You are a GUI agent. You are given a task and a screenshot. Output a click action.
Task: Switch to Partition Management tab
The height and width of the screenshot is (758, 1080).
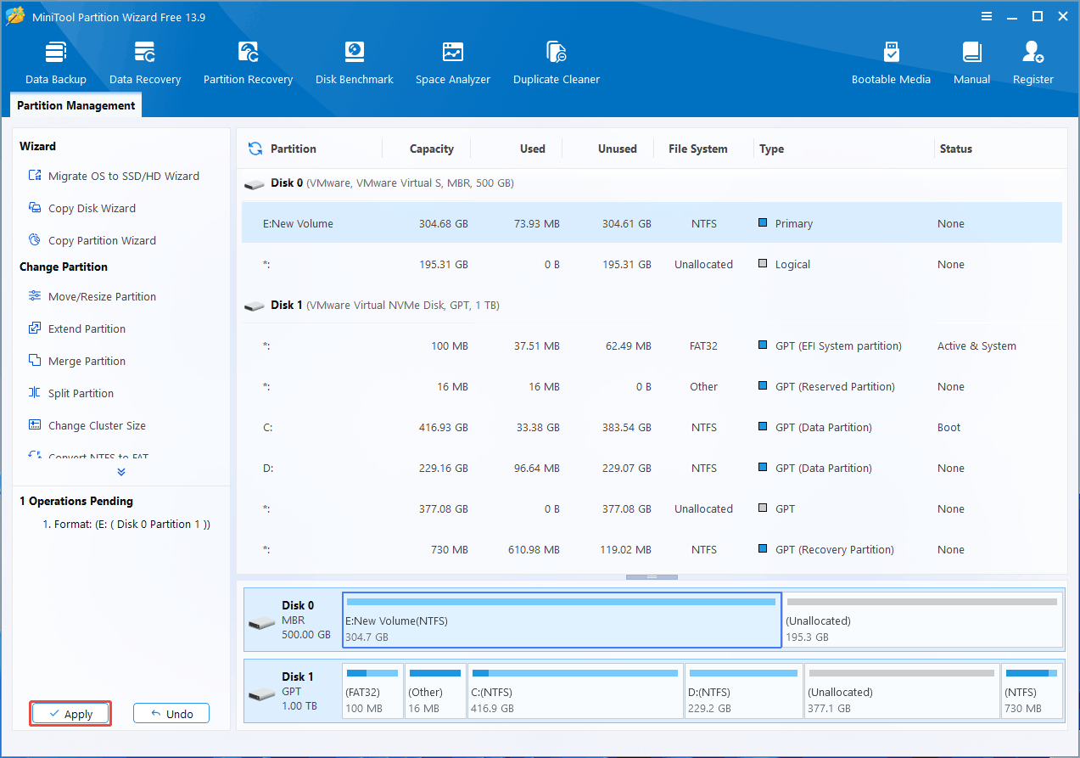point(76,105)
